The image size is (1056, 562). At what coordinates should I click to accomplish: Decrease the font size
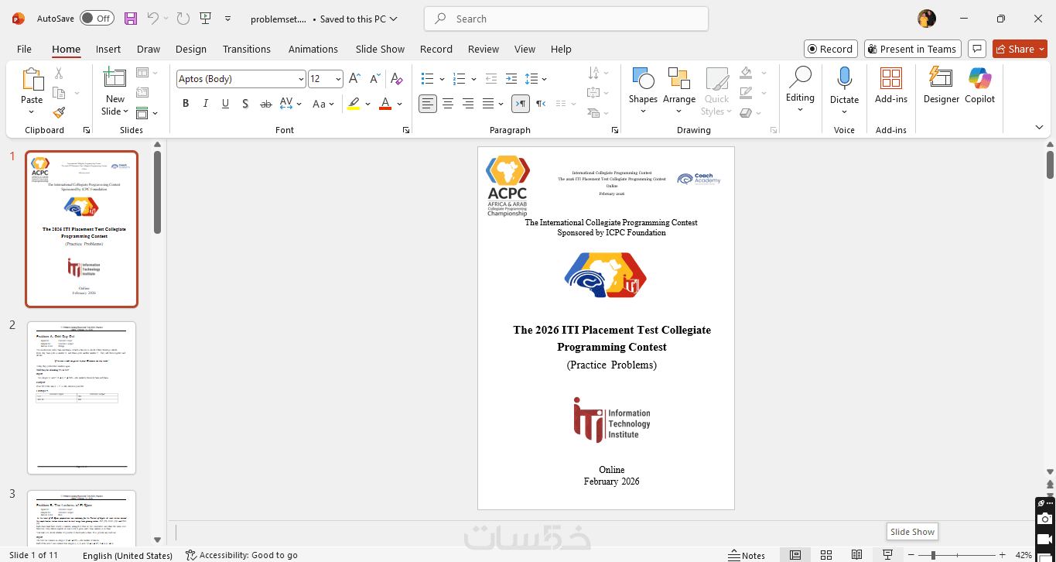(375, 79)
